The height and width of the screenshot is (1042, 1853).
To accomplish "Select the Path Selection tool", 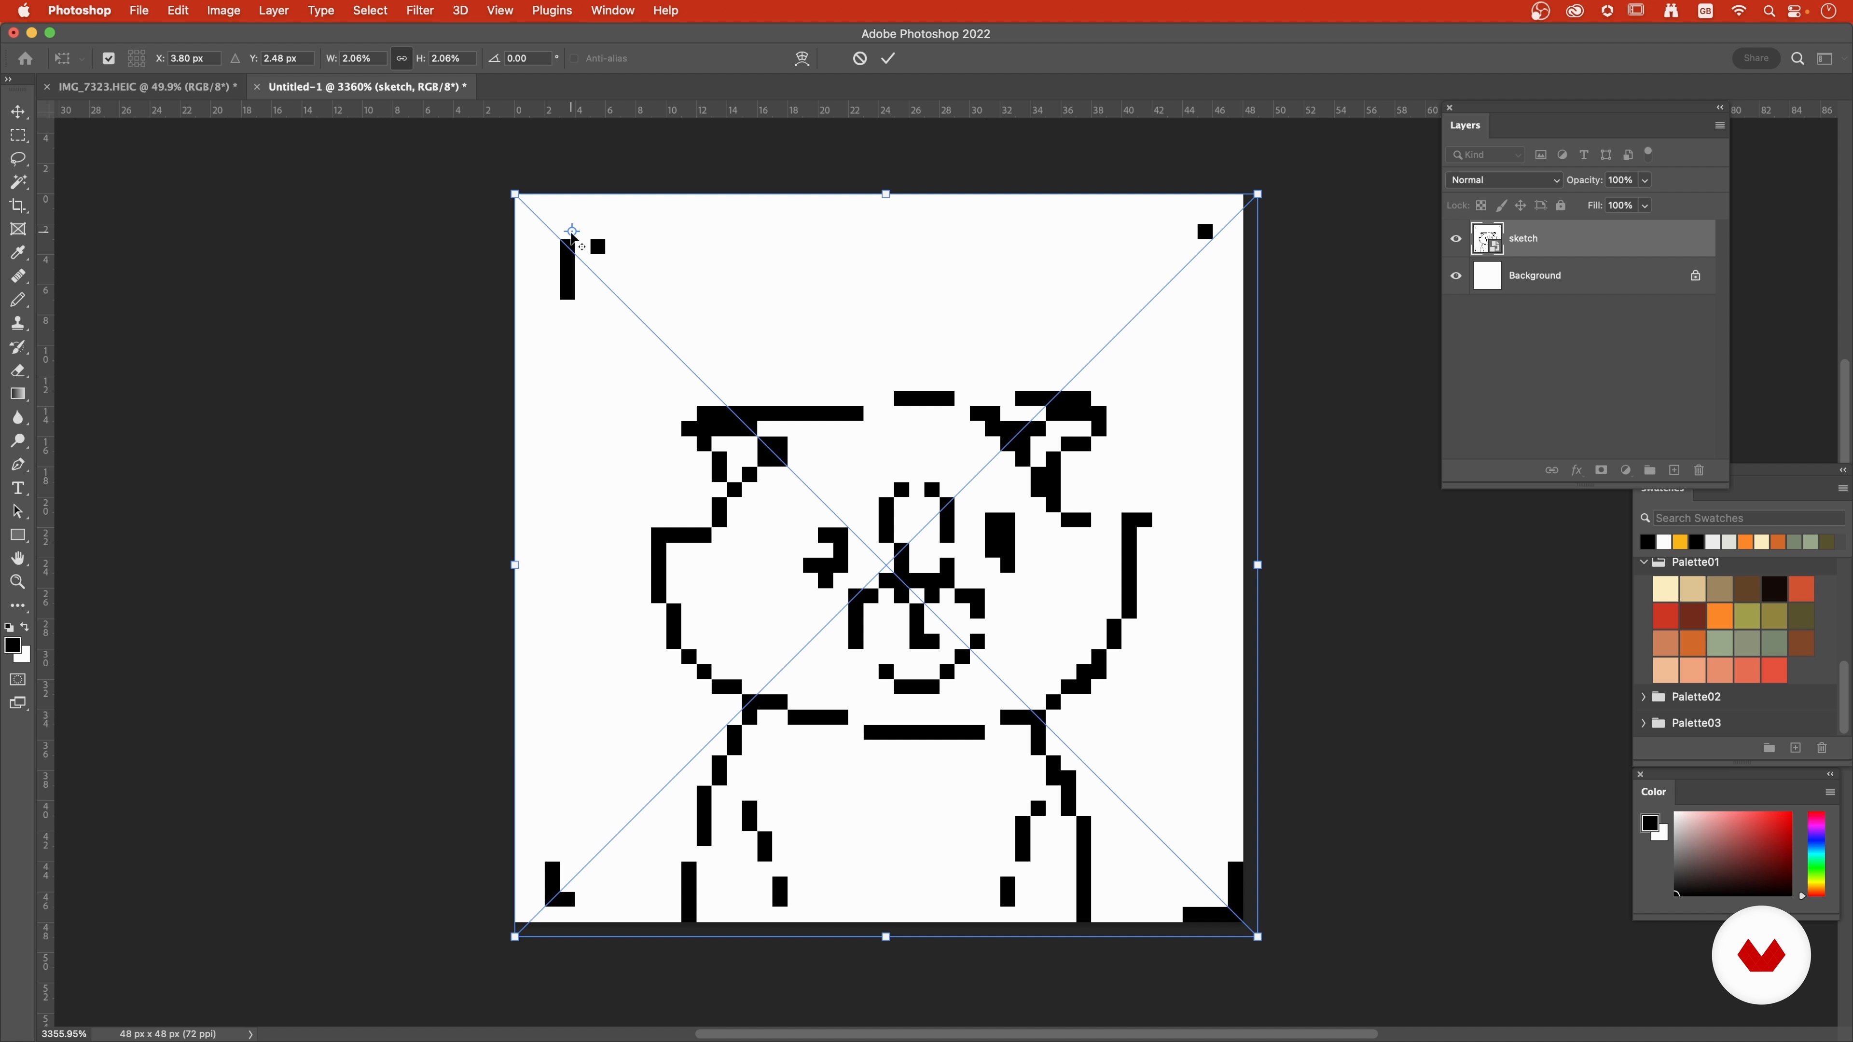I will tap(18, 512).
